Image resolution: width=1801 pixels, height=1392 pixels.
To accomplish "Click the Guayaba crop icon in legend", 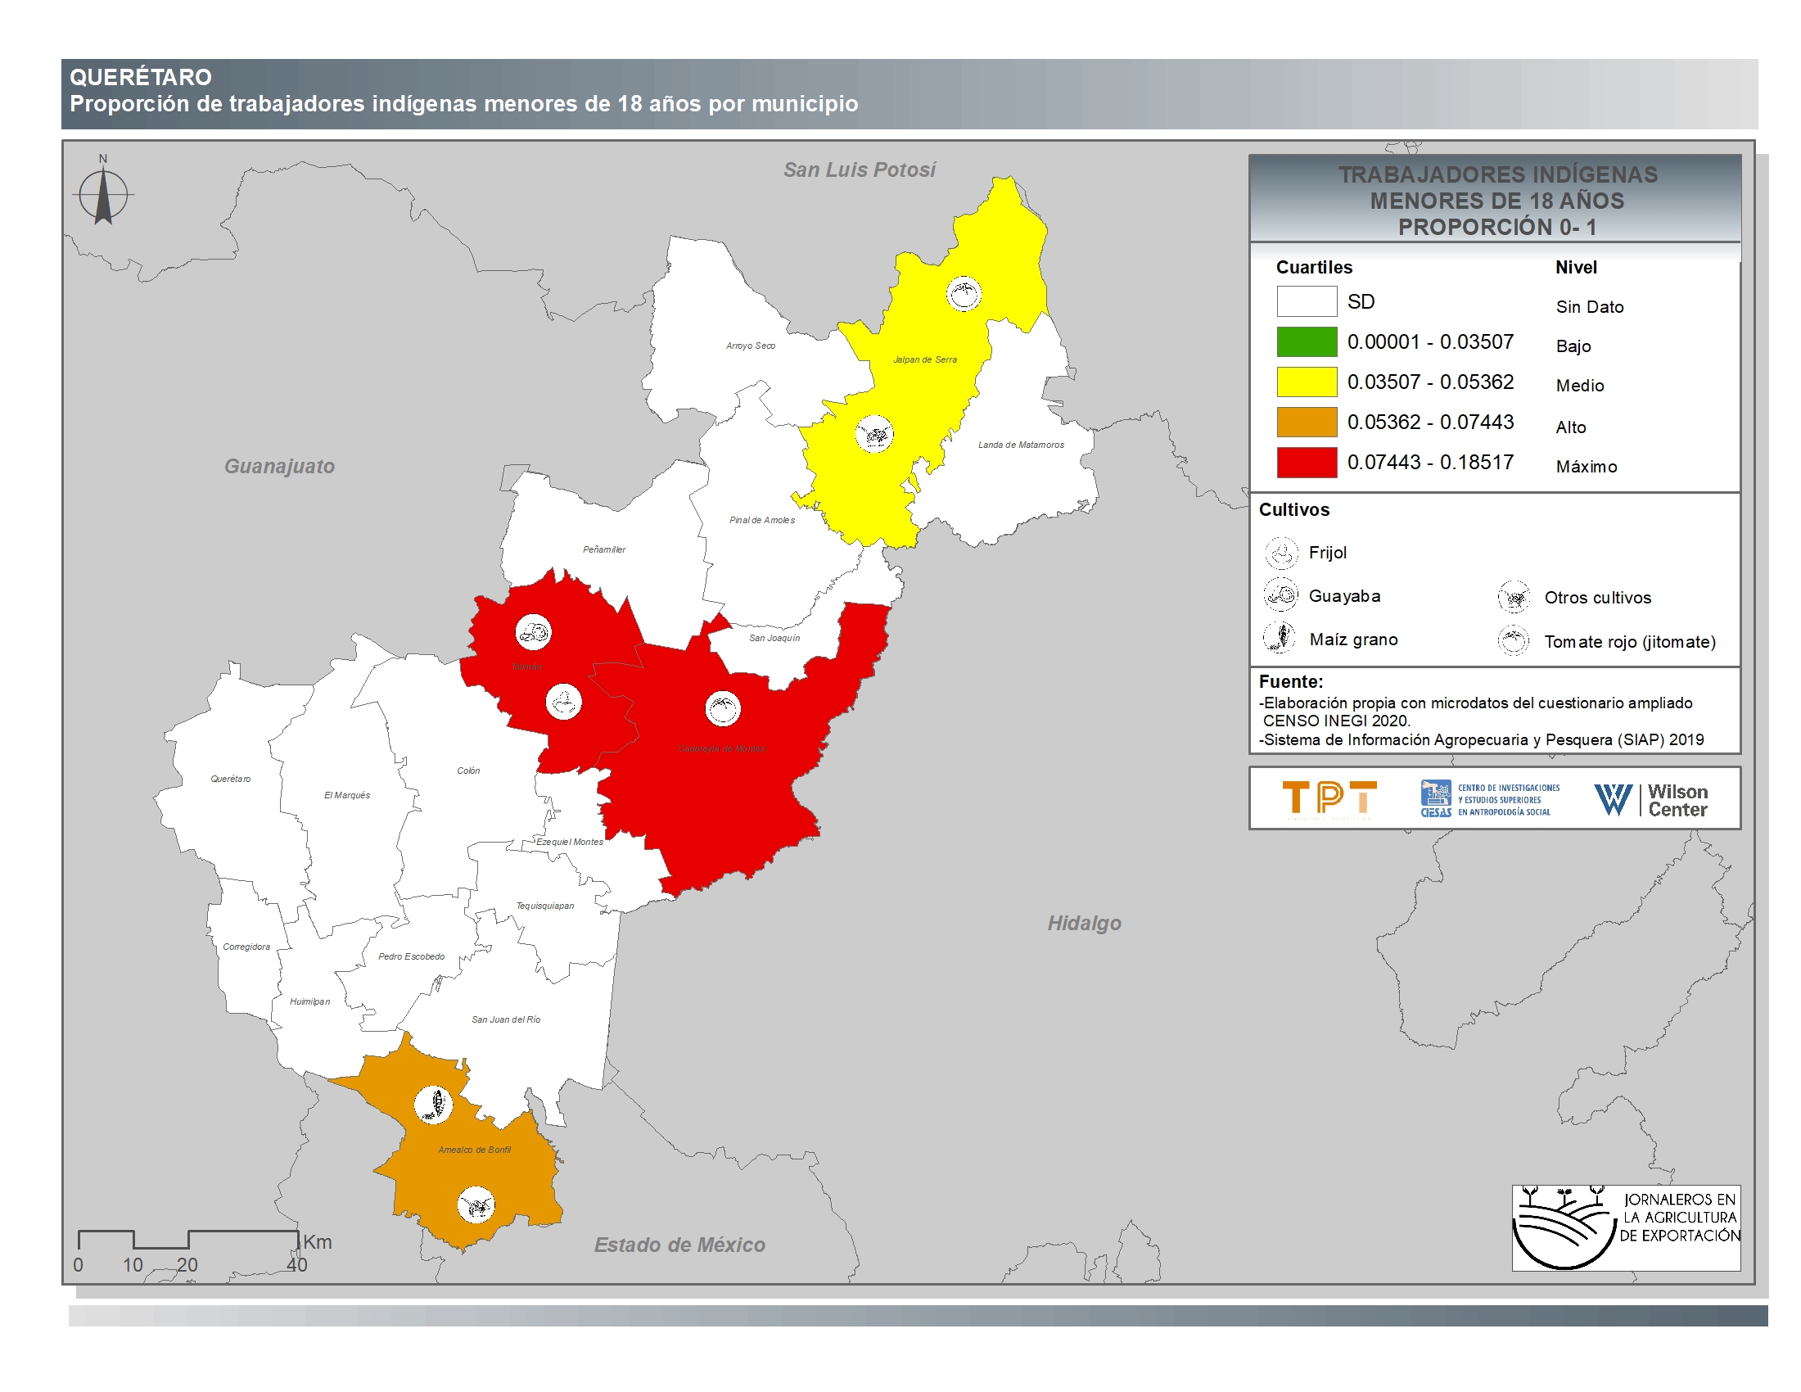I will pyautogui.click(x=1280, y=595).
